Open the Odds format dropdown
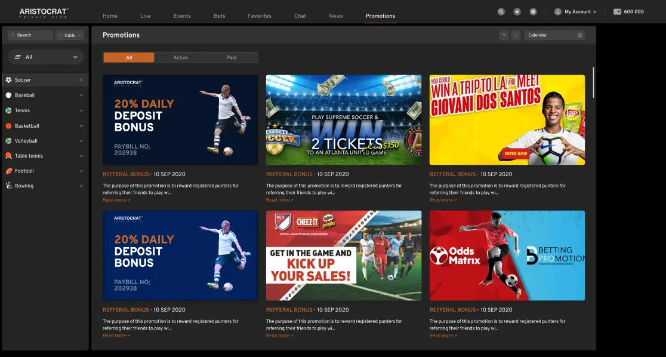Image resolution: width=666 pixels, height=357 pixels. coord(70,35)
